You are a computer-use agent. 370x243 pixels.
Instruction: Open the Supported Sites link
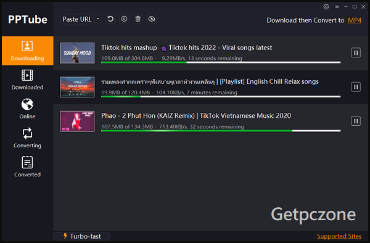click(339, 236)
